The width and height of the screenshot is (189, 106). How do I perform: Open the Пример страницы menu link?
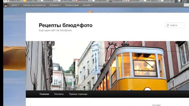[x=78, y=94]
